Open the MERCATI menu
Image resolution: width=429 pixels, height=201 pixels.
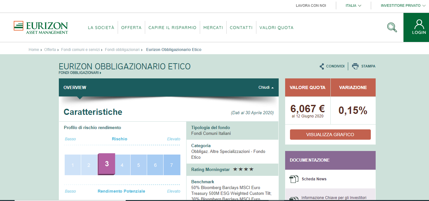(x=213, y=28)
